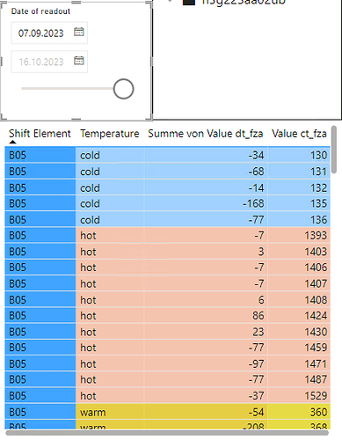The image size is (342, 440).
Task: Click the table's vertical scrollbar thumb
Action: 334,150
